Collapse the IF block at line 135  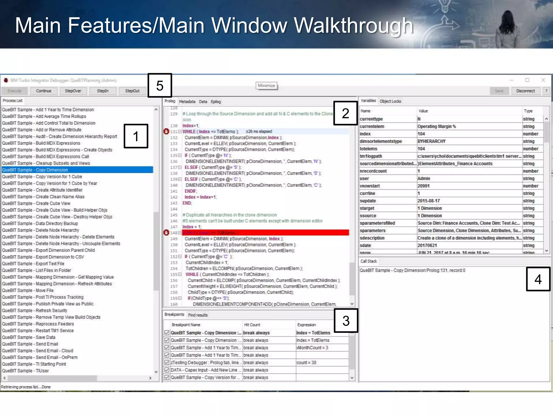(180, 155)
